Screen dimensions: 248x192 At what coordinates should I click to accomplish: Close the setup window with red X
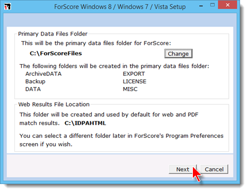227,5
